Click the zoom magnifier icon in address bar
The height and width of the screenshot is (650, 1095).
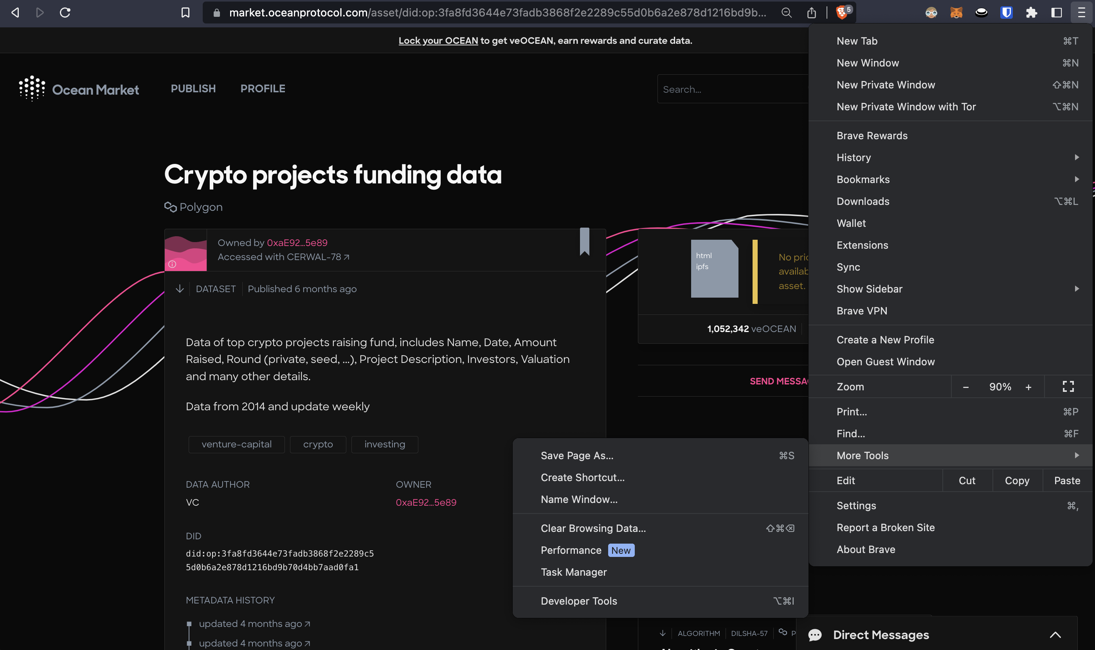pyautogui.click(x=787, y=13)
